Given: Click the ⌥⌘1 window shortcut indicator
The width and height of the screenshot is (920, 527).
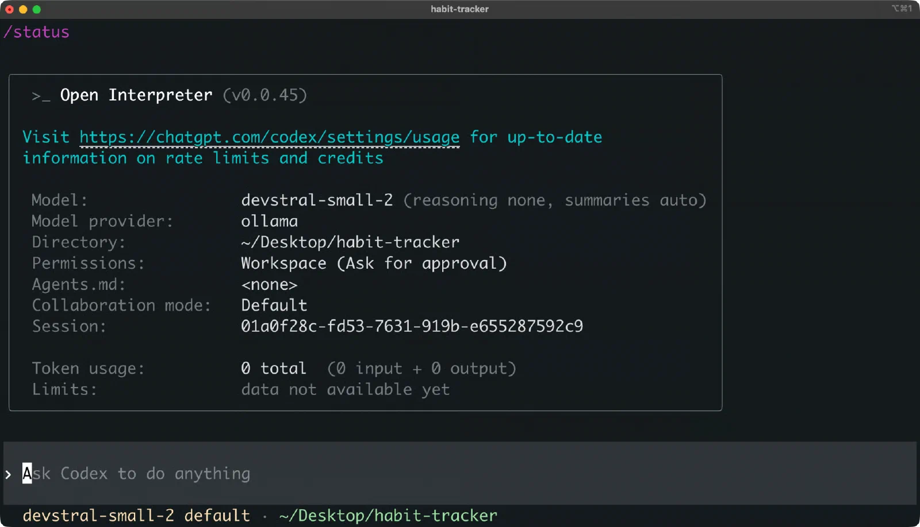Looking at the screenshot, I should (902, 9).
